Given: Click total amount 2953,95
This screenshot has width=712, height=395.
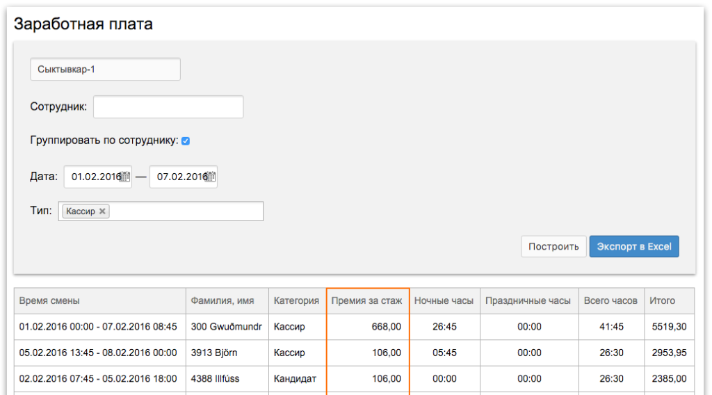Looking at the screenshot, I should 670,353.
